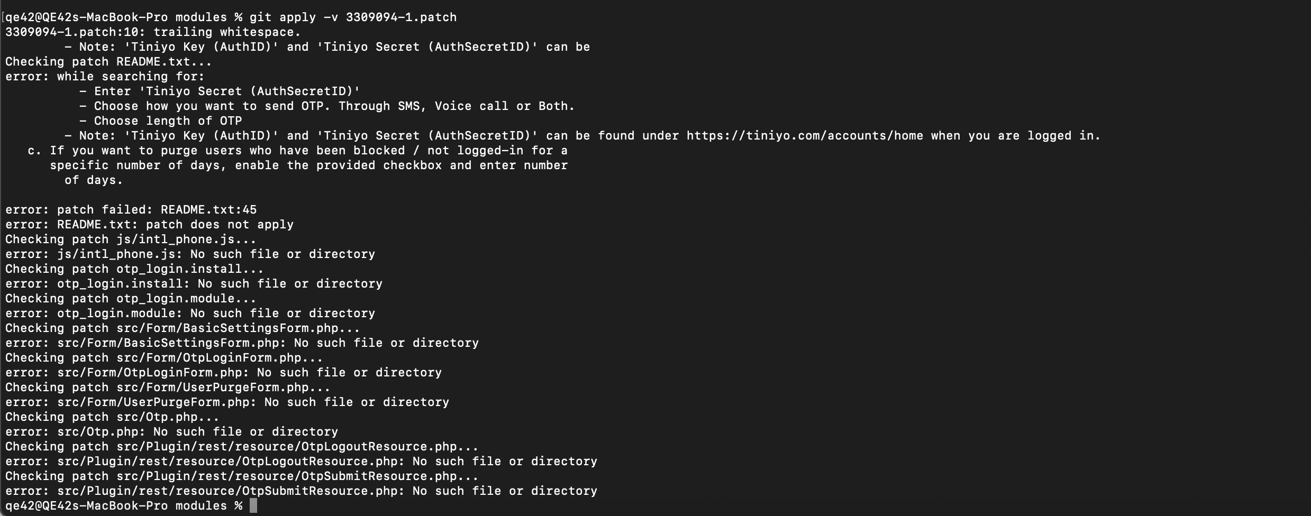Click the 'trailing whitespace' warning line
Image resolution: width=1311 pixels, height=516 pixels.
pos(153,32)
